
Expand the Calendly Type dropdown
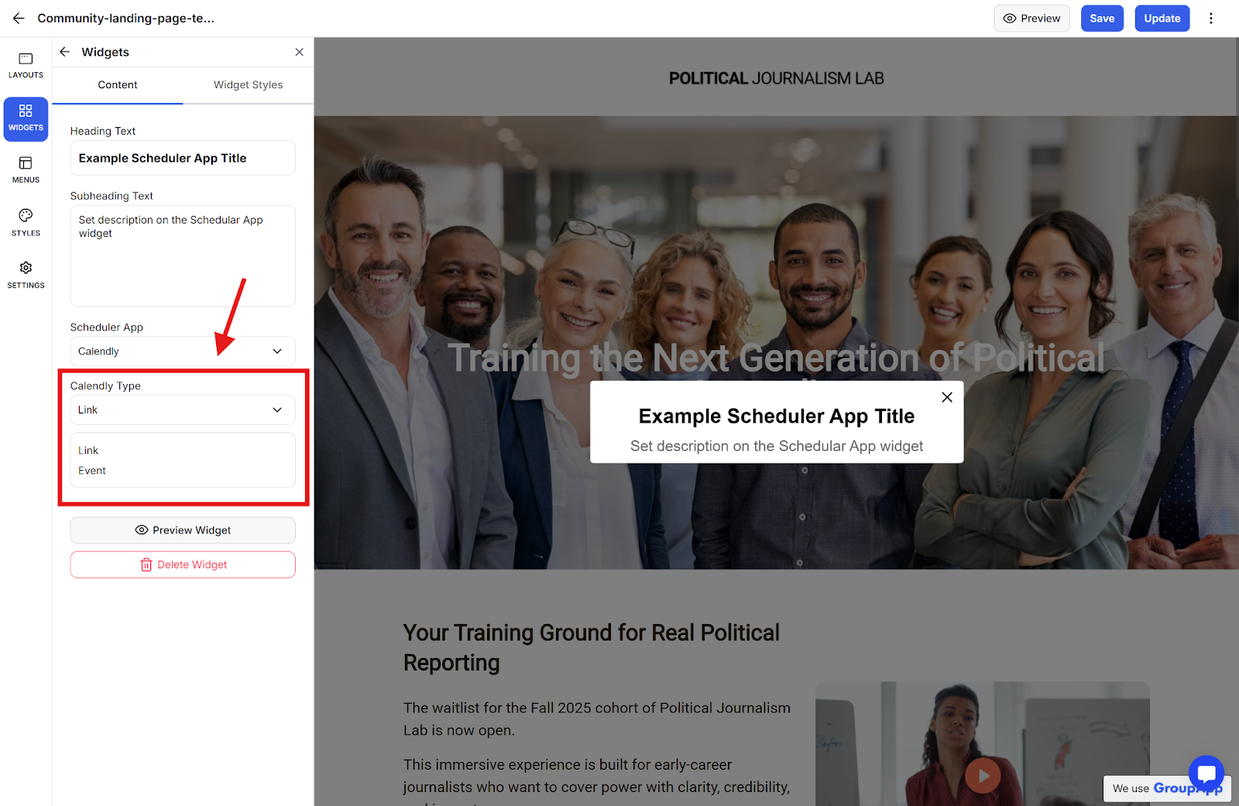183,410
